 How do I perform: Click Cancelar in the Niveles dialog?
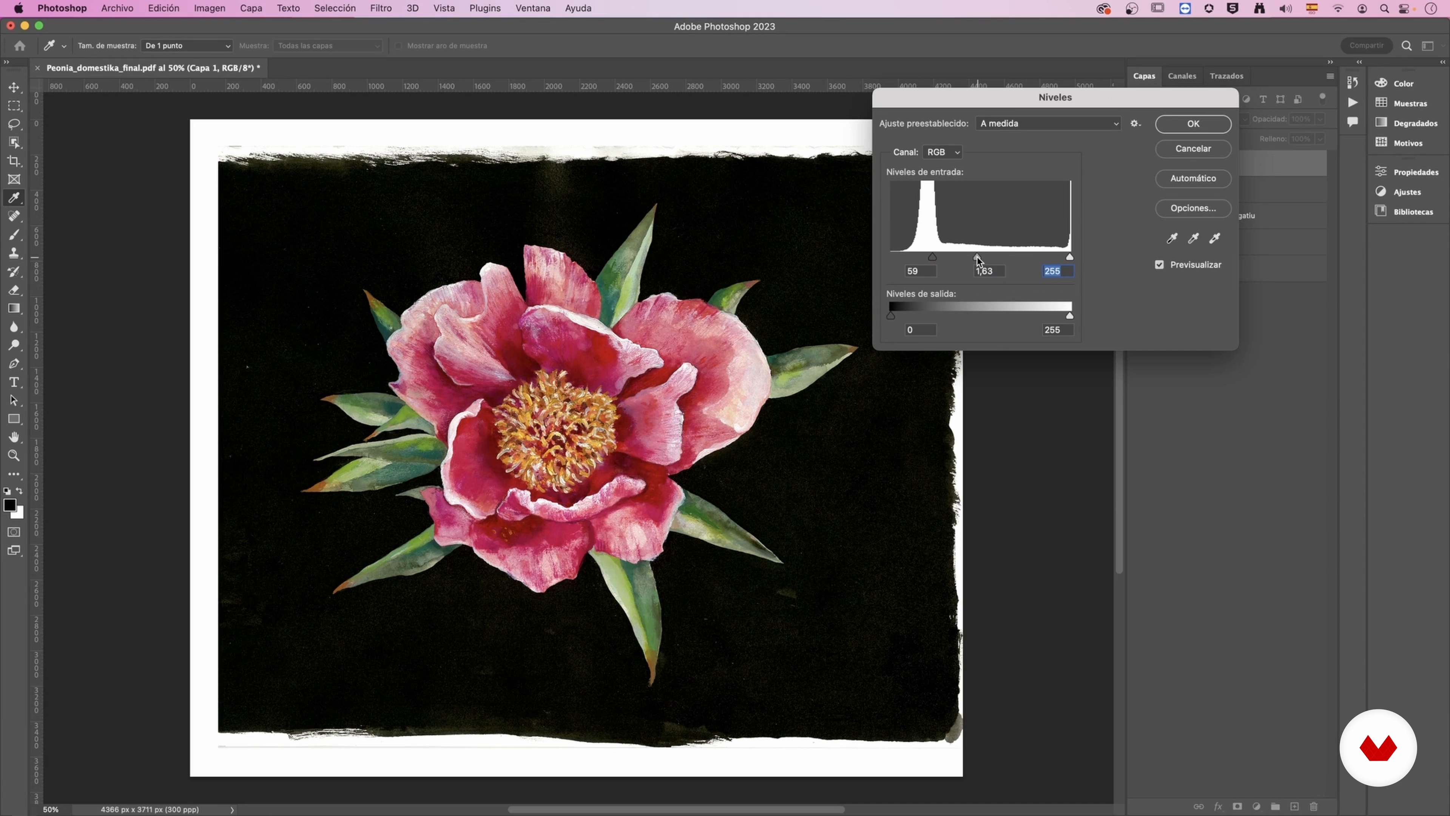(1193, 149)
